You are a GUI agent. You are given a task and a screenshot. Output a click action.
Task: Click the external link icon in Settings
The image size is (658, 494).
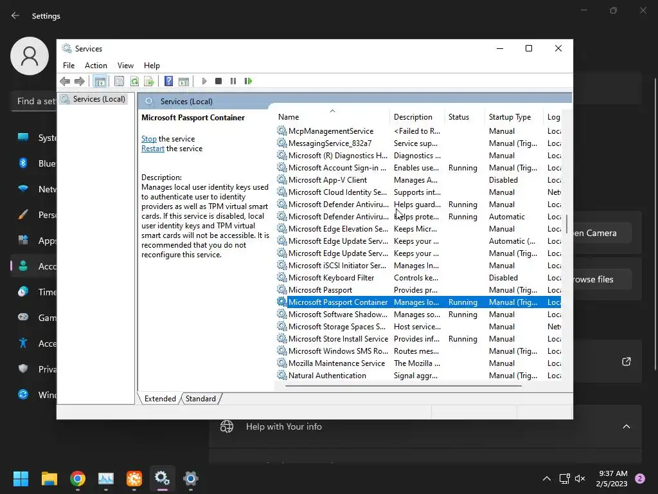tap(626, 361)
